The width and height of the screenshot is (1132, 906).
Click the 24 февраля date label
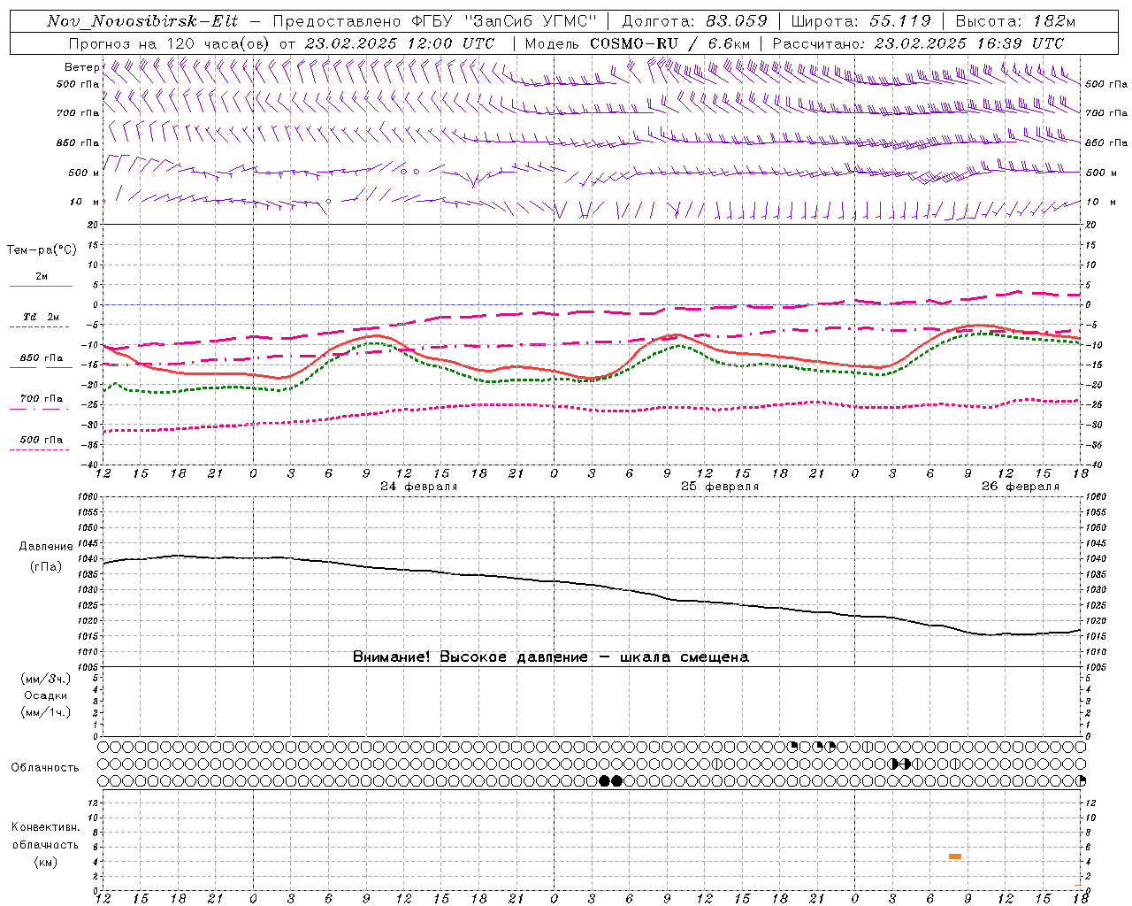tap(419, 487)
